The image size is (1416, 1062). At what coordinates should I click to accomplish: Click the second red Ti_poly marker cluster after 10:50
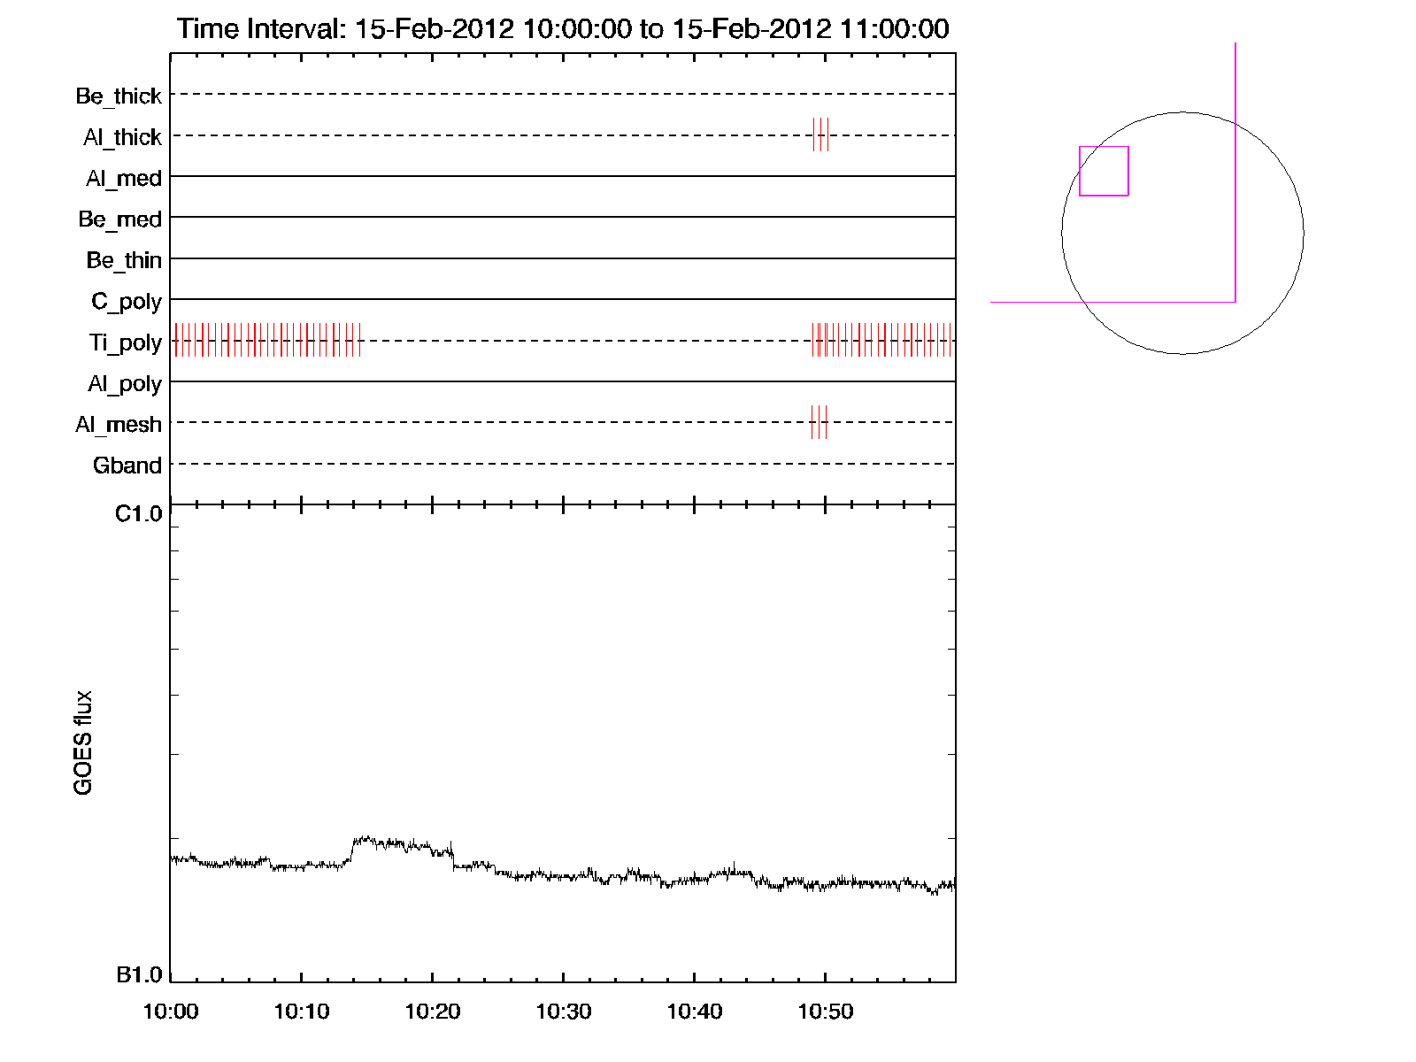[x=881, y=341]
